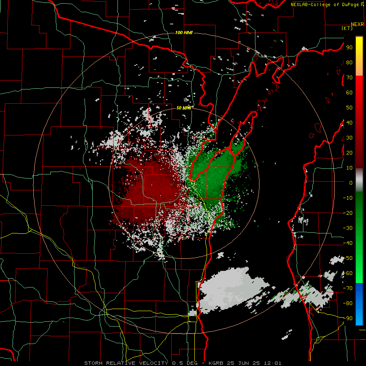
Task: Click the 40 value on the velocity scale
Action: click(349, 122)
